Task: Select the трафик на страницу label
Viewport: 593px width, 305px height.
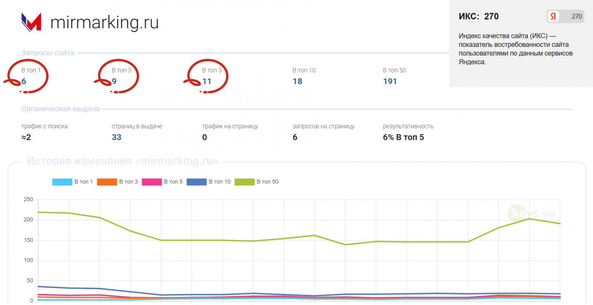Action: (230, 126)
